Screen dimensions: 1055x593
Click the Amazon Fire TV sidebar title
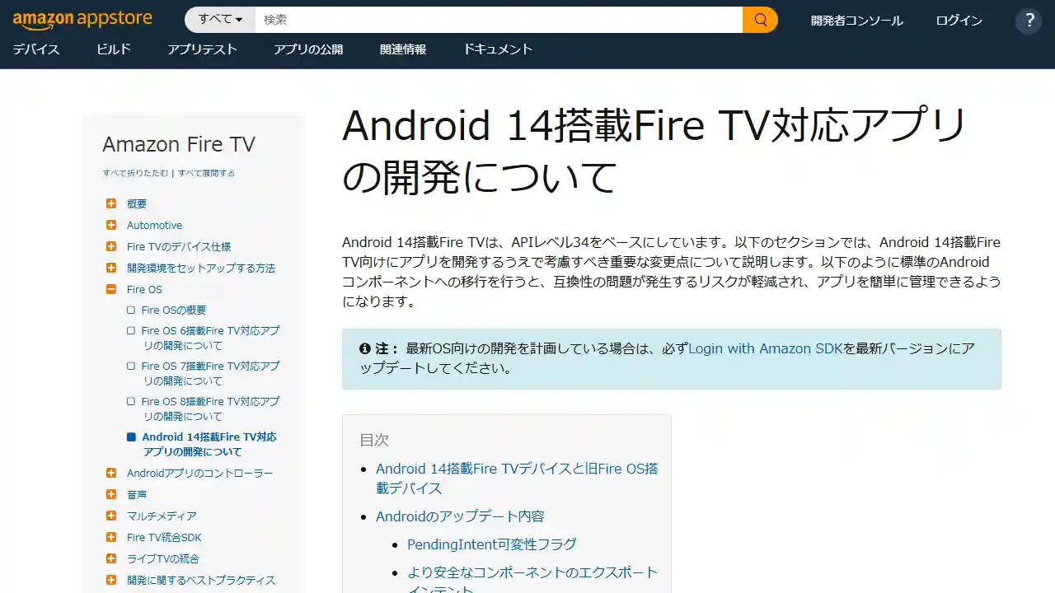pos(179,144)
